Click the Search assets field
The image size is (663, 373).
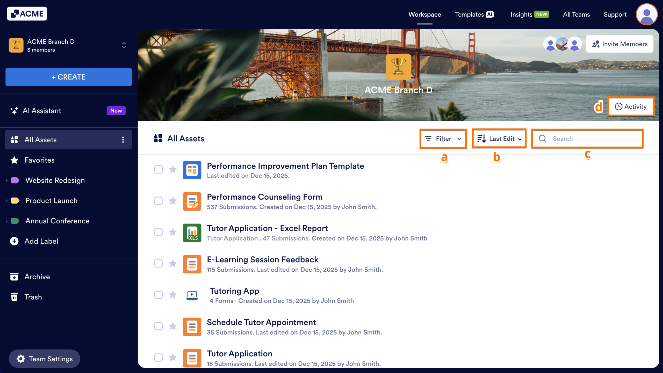587,139
